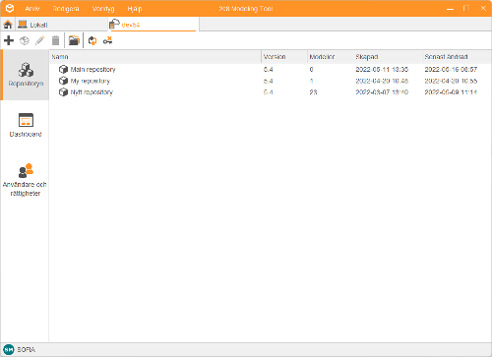Click the 2c8 logo in title bar
Viewport: 492px width, 357px height.
[x=10, y=8]
